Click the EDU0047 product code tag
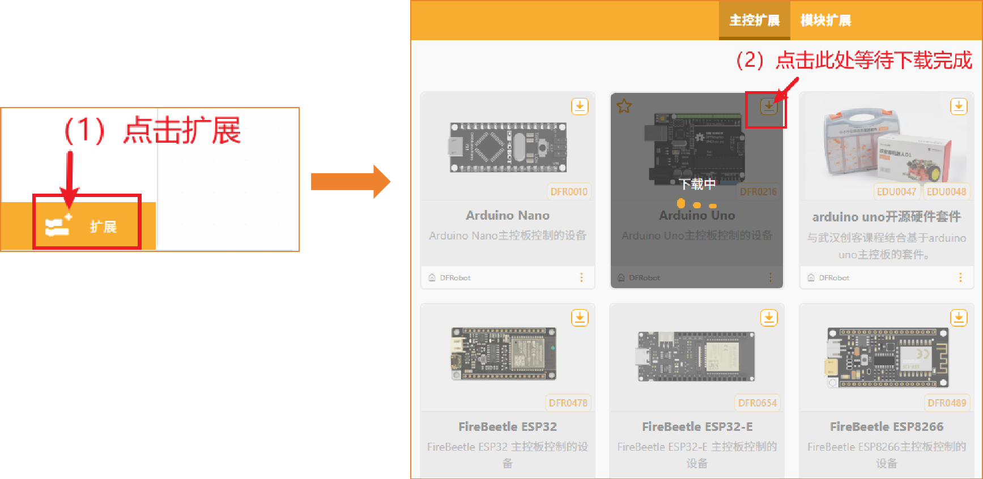Viewport: 983px width, 479px height. pos(896,192)
